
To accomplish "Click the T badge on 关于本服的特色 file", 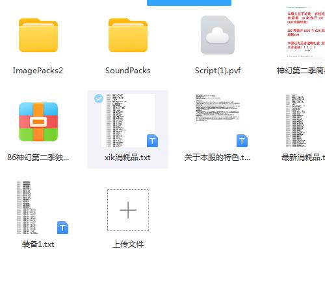I will (242, 141).
